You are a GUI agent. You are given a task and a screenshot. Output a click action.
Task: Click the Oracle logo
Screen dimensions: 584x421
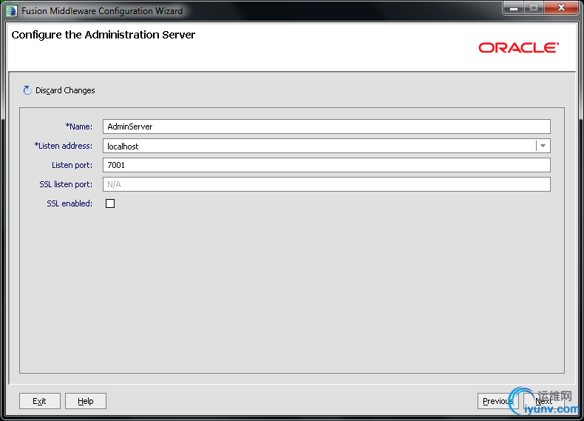pos(518,47)
